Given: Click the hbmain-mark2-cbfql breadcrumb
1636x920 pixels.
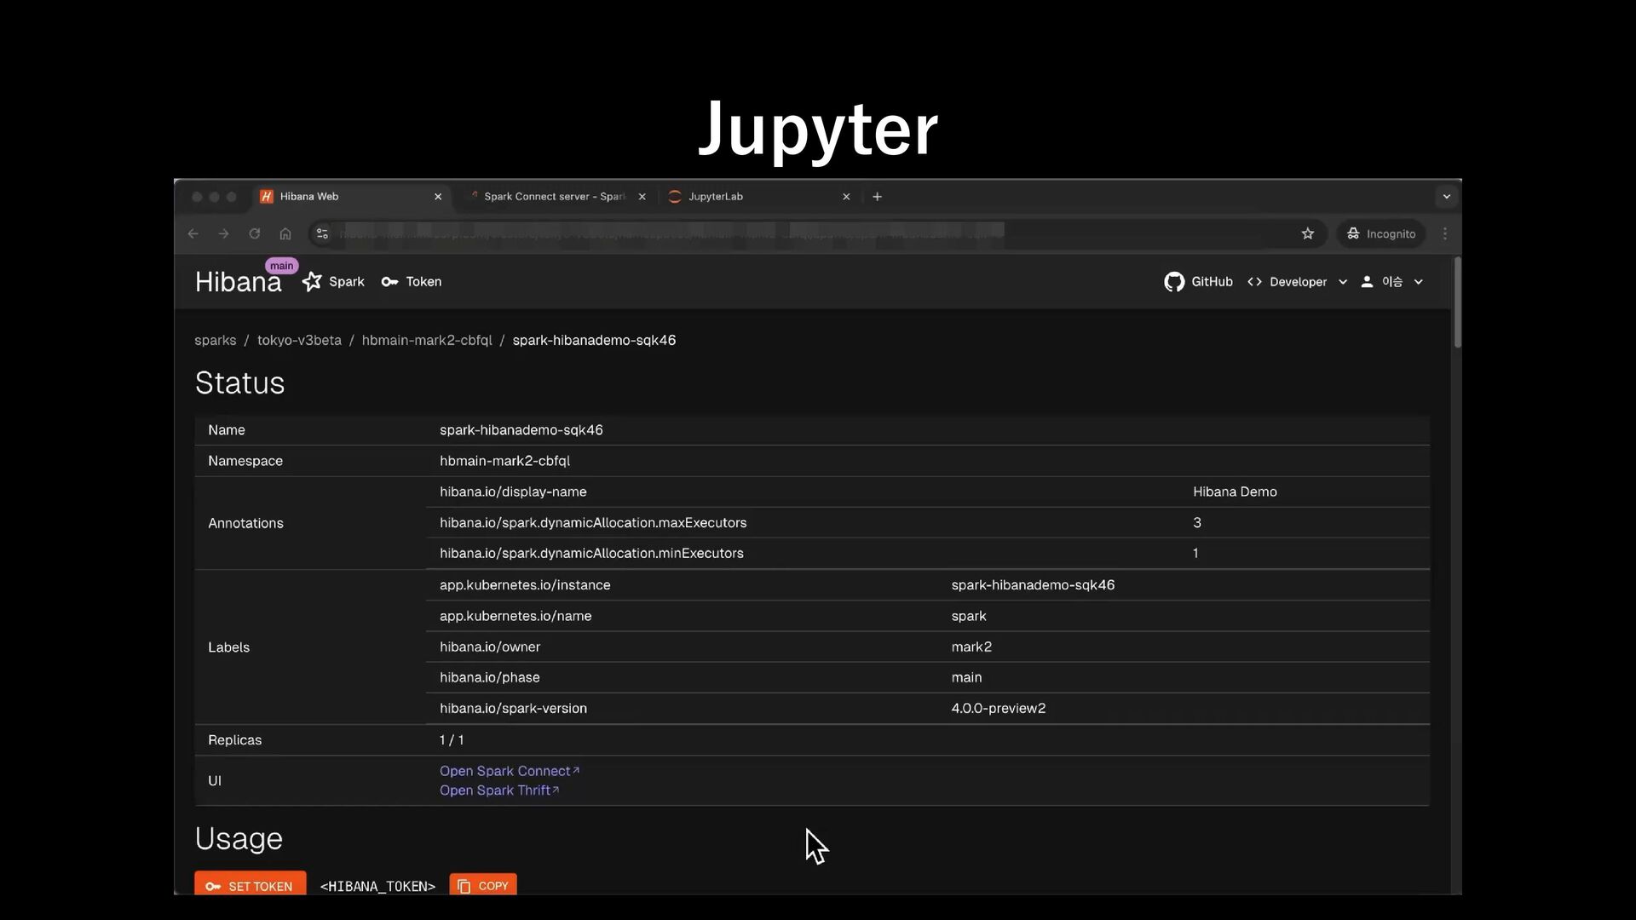Looking at the screenshot, I should (427, 340).
